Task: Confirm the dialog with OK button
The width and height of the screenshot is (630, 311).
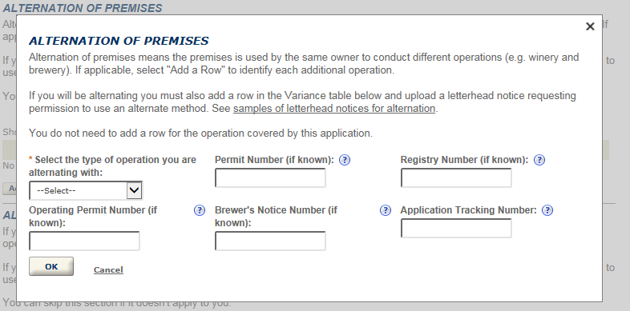Action: [51, 266]
